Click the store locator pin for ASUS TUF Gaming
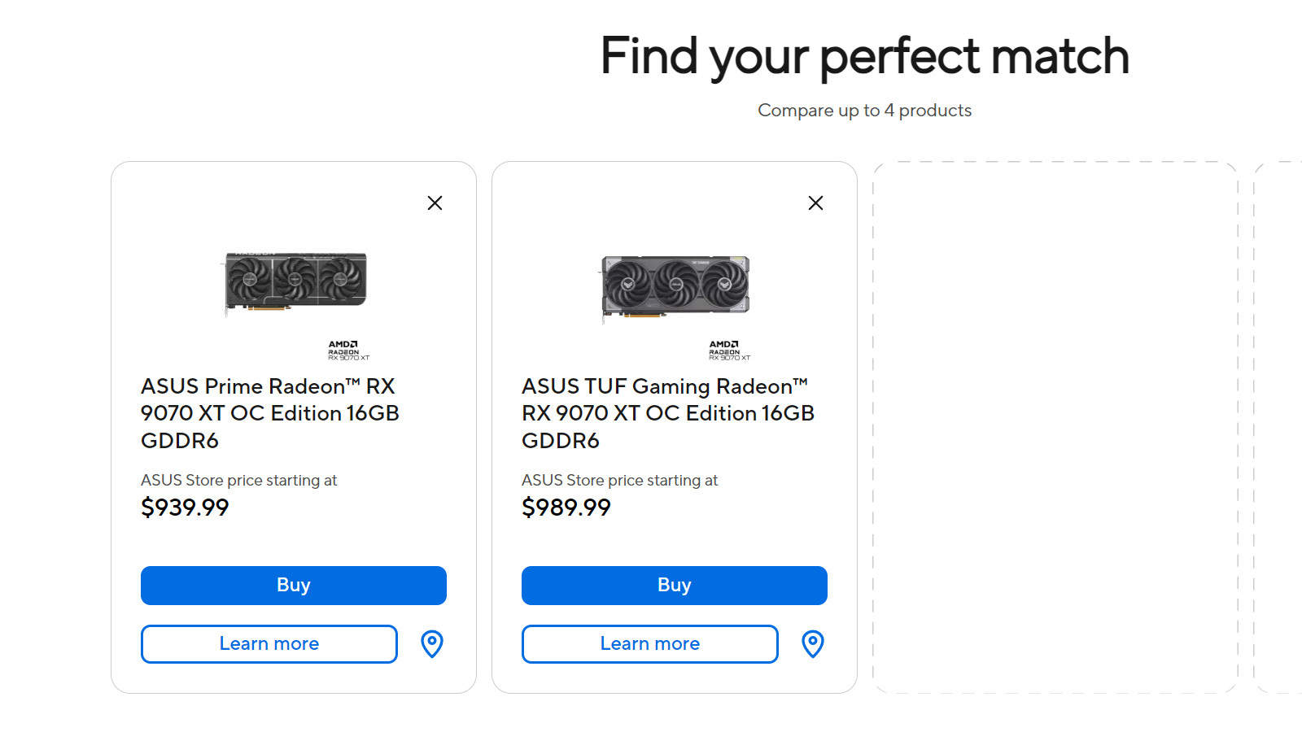The height and width of the screenshot is (732, 1302). pyautogui.click(x=813, y=644)
